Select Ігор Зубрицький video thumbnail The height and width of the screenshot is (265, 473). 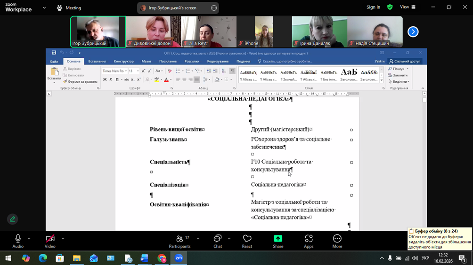(98, 32)
